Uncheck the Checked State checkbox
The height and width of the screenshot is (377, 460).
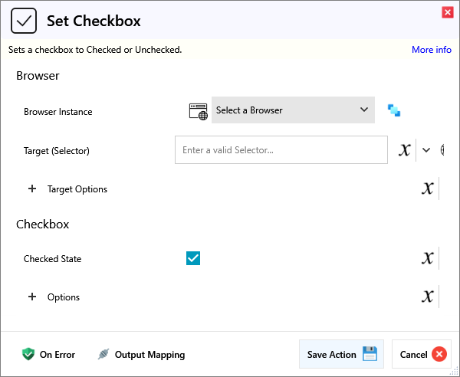tap(193, 258)
